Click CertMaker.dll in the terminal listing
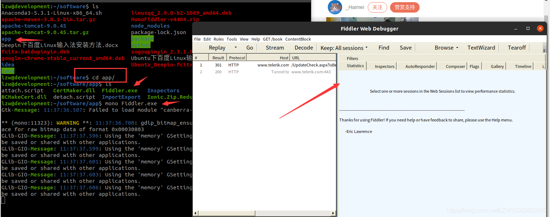This screenshot has height=217, width=550. tap(74, 91)
